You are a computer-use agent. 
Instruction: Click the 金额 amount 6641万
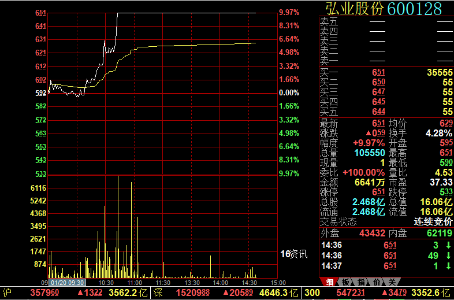point(370,183)
